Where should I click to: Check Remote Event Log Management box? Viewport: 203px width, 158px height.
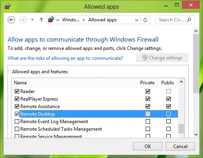click(x=17, y=121)
